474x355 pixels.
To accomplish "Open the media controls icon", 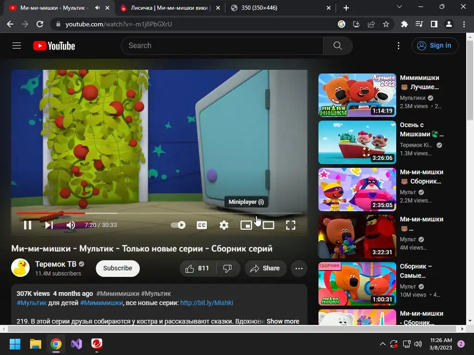I will click(419, 24).
